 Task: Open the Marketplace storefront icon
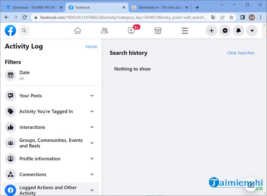coord(158,30)
